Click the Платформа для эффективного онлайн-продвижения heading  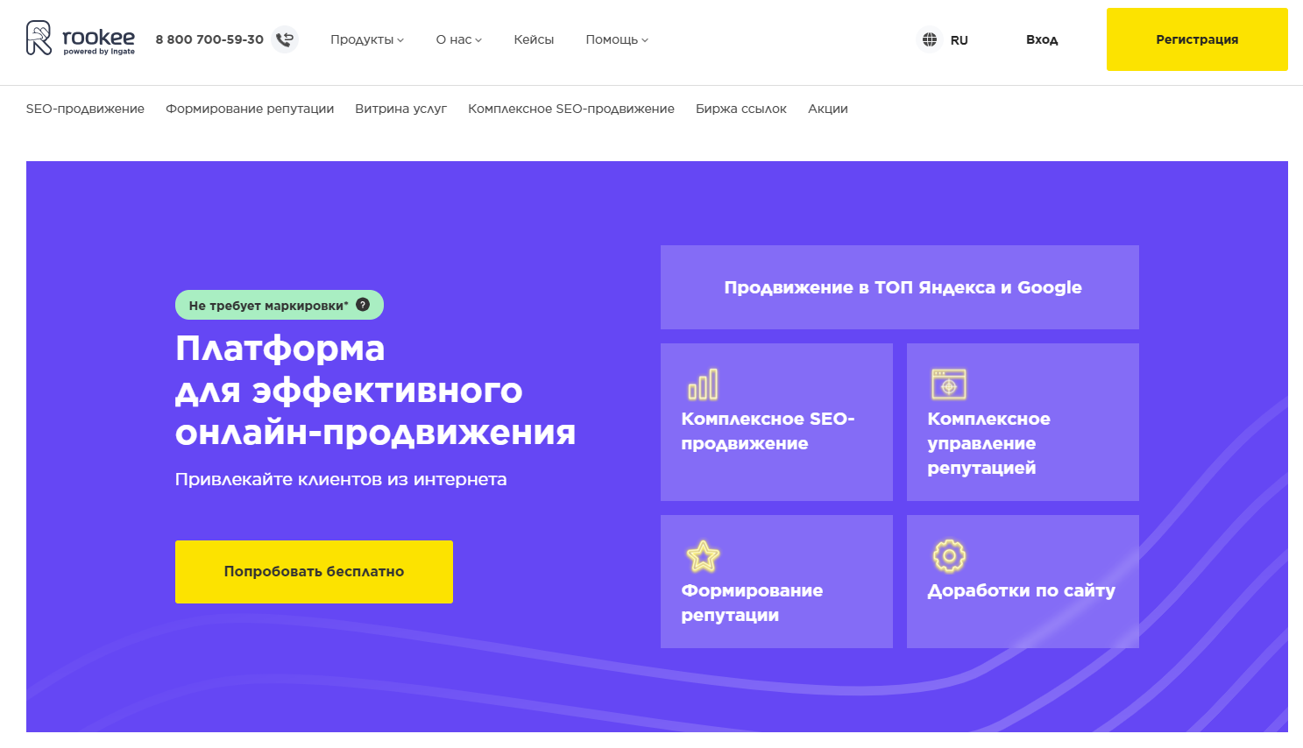click(375, 391)
